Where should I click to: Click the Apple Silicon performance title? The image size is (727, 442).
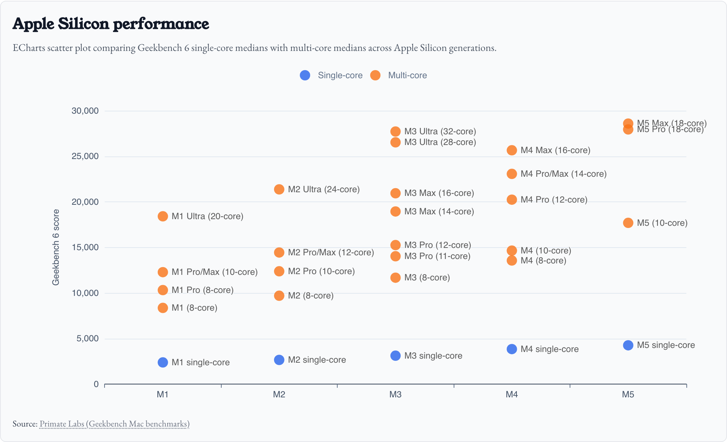(x=111, y=24)
